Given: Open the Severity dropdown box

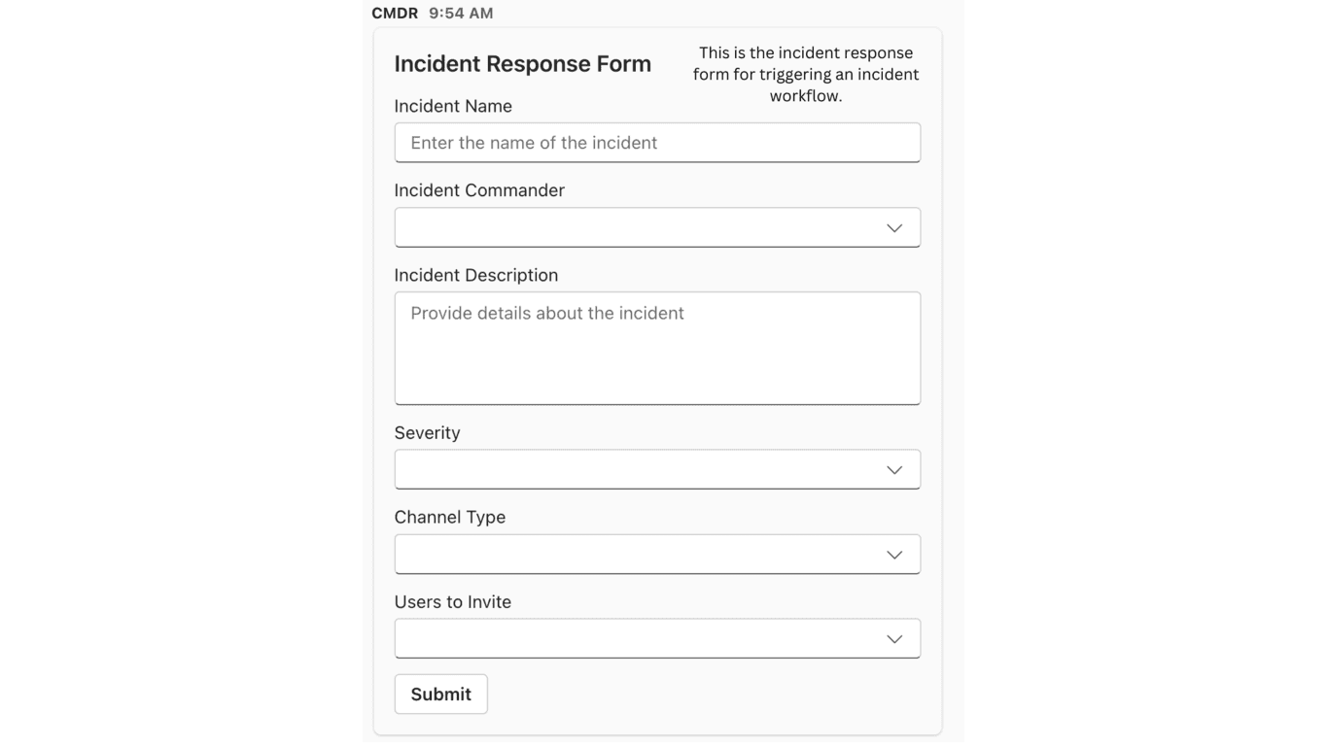Looking at the screenshot, I should click(x=642, y=469).
